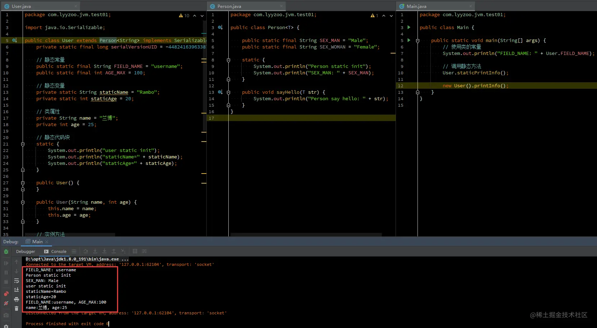Click the down arrow in console gutter
597x328 pixels.
[x=16, y=271]
